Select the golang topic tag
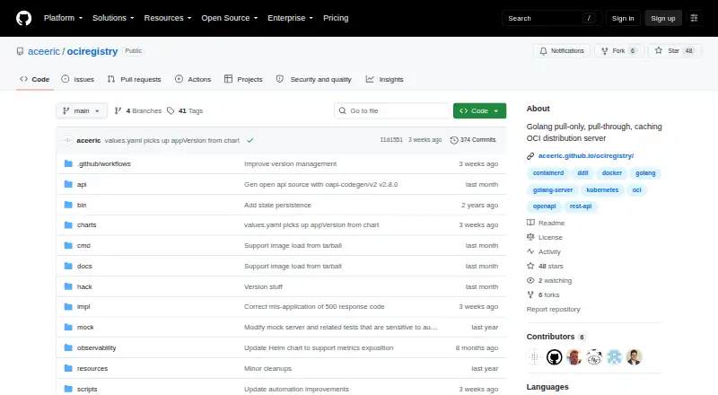The height and width of the screenshot is (395, 718). click(x=645, y=172)
